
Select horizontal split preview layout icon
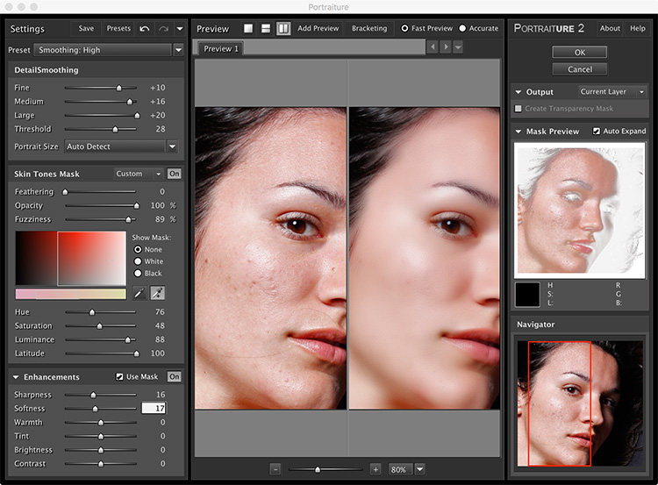tap(266, 29)
